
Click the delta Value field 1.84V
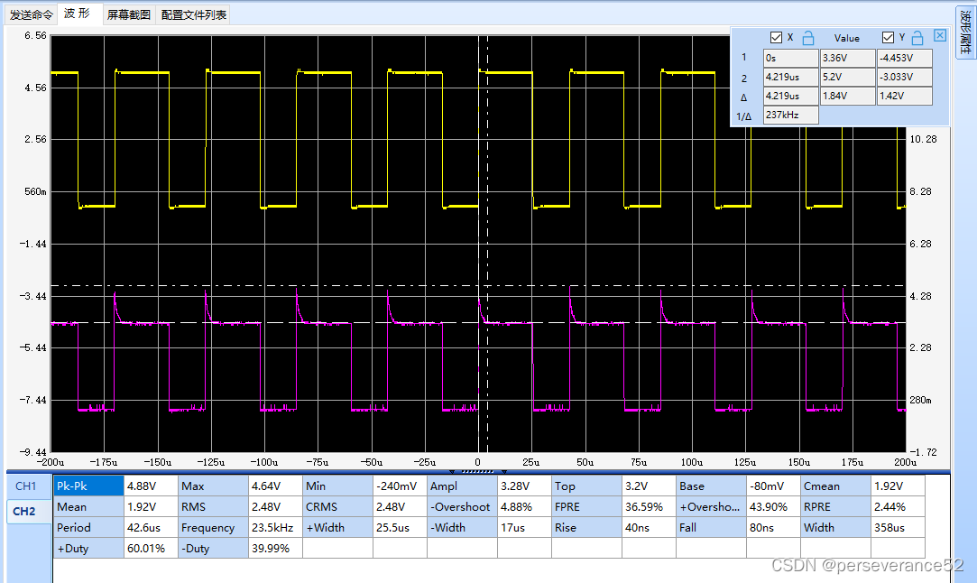[x=847, y=96]
